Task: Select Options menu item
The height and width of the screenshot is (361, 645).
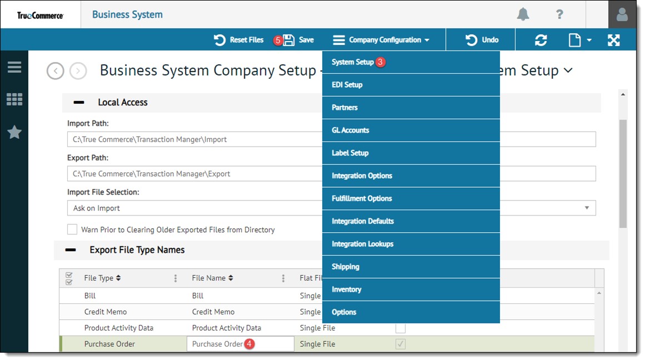Action: 411,312
